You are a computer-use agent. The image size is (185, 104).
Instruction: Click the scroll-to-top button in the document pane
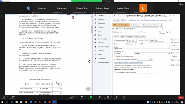click(88, 89)
